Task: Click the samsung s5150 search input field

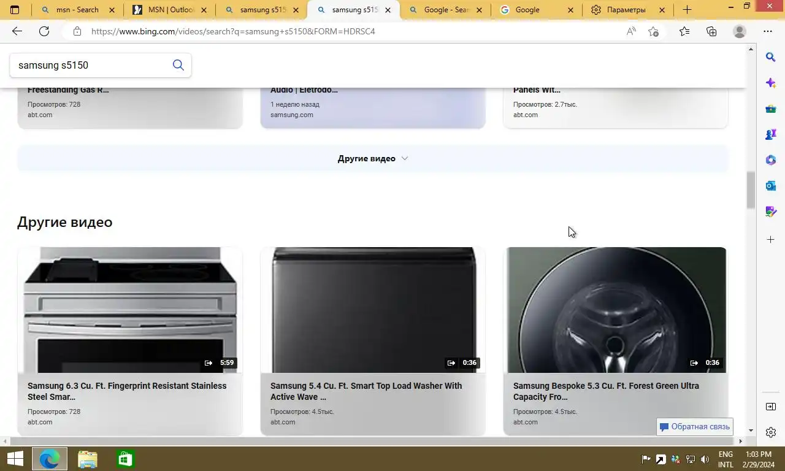Action: coord(92,65)
